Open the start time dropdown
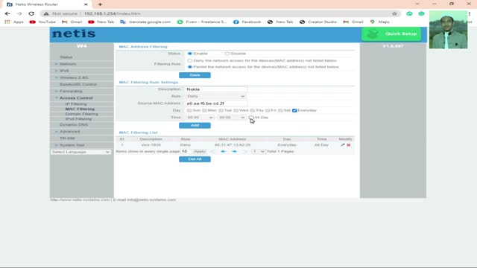The width and height of the screenshot is (477, 268). pos(200,118)
